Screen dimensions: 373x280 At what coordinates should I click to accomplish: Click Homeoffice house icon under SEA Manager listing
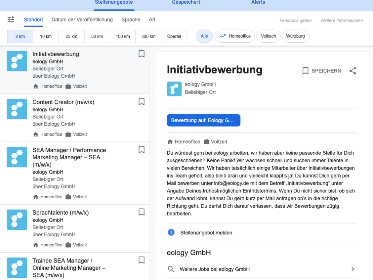[x=36, y=197]
